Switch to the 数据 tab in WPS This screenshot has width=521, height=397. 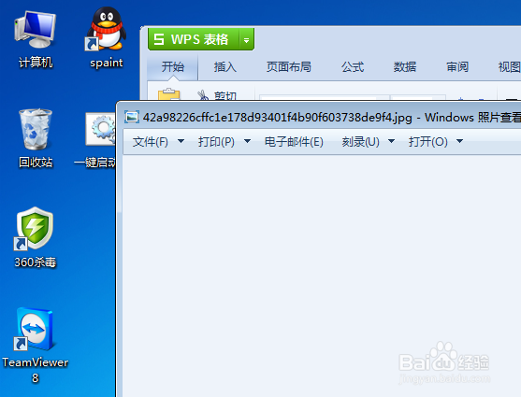pos(405,67)
